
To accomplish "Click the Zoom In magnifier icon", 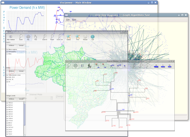I will [45, 37].
